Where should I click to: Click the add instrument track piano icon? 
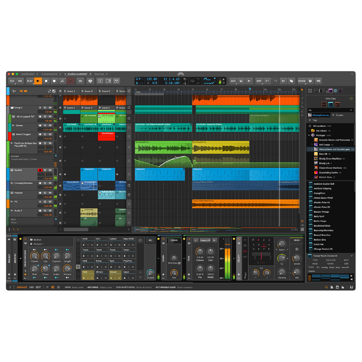[x=241, y=81]
